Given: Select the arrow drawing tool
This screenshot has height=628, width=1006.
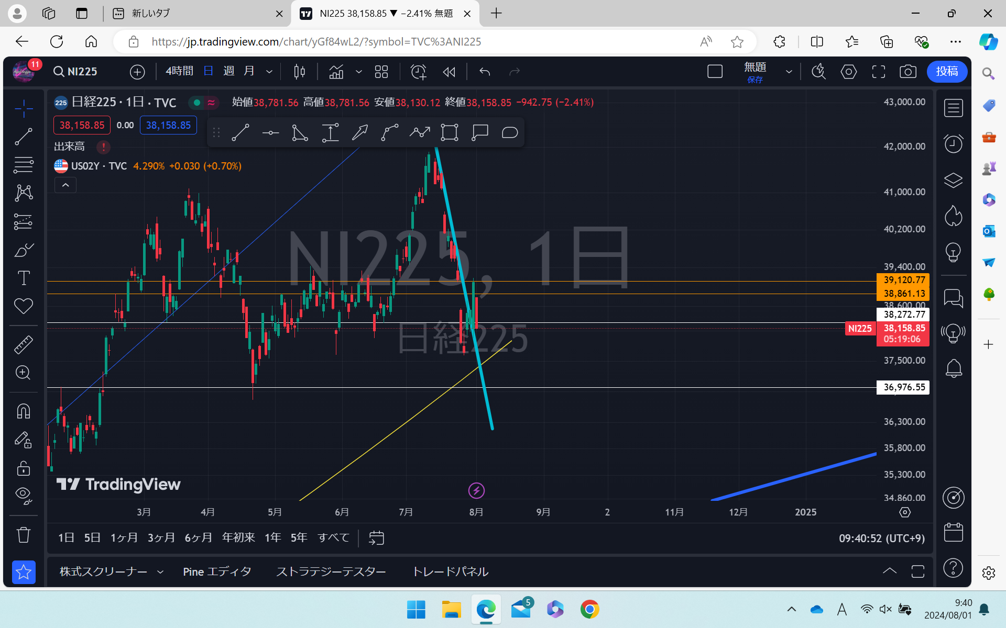Looking at the screenshot, I should [x=359, y=132].
